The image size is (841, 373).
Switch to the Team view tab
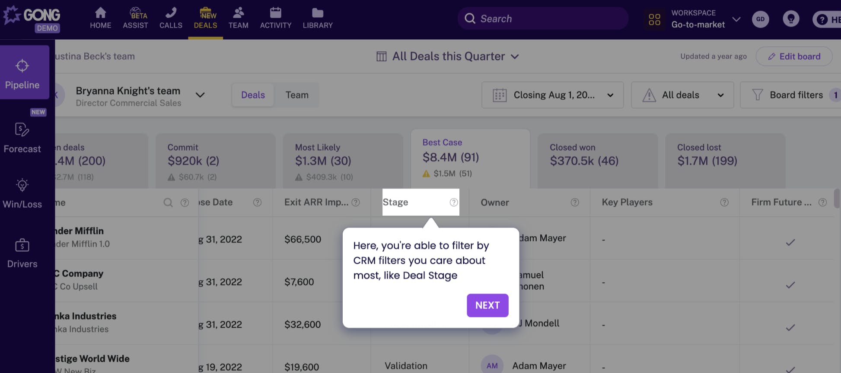pos(297,95)
